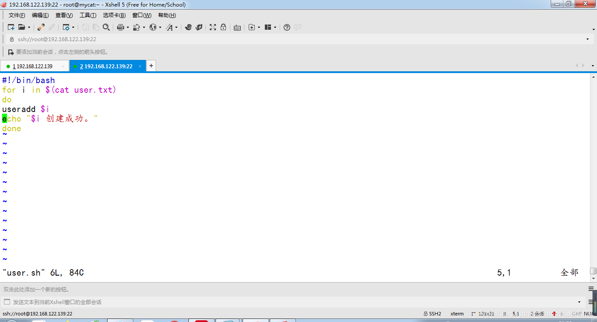
Task: Click the compose bar text input
Action: coord(293,302)
